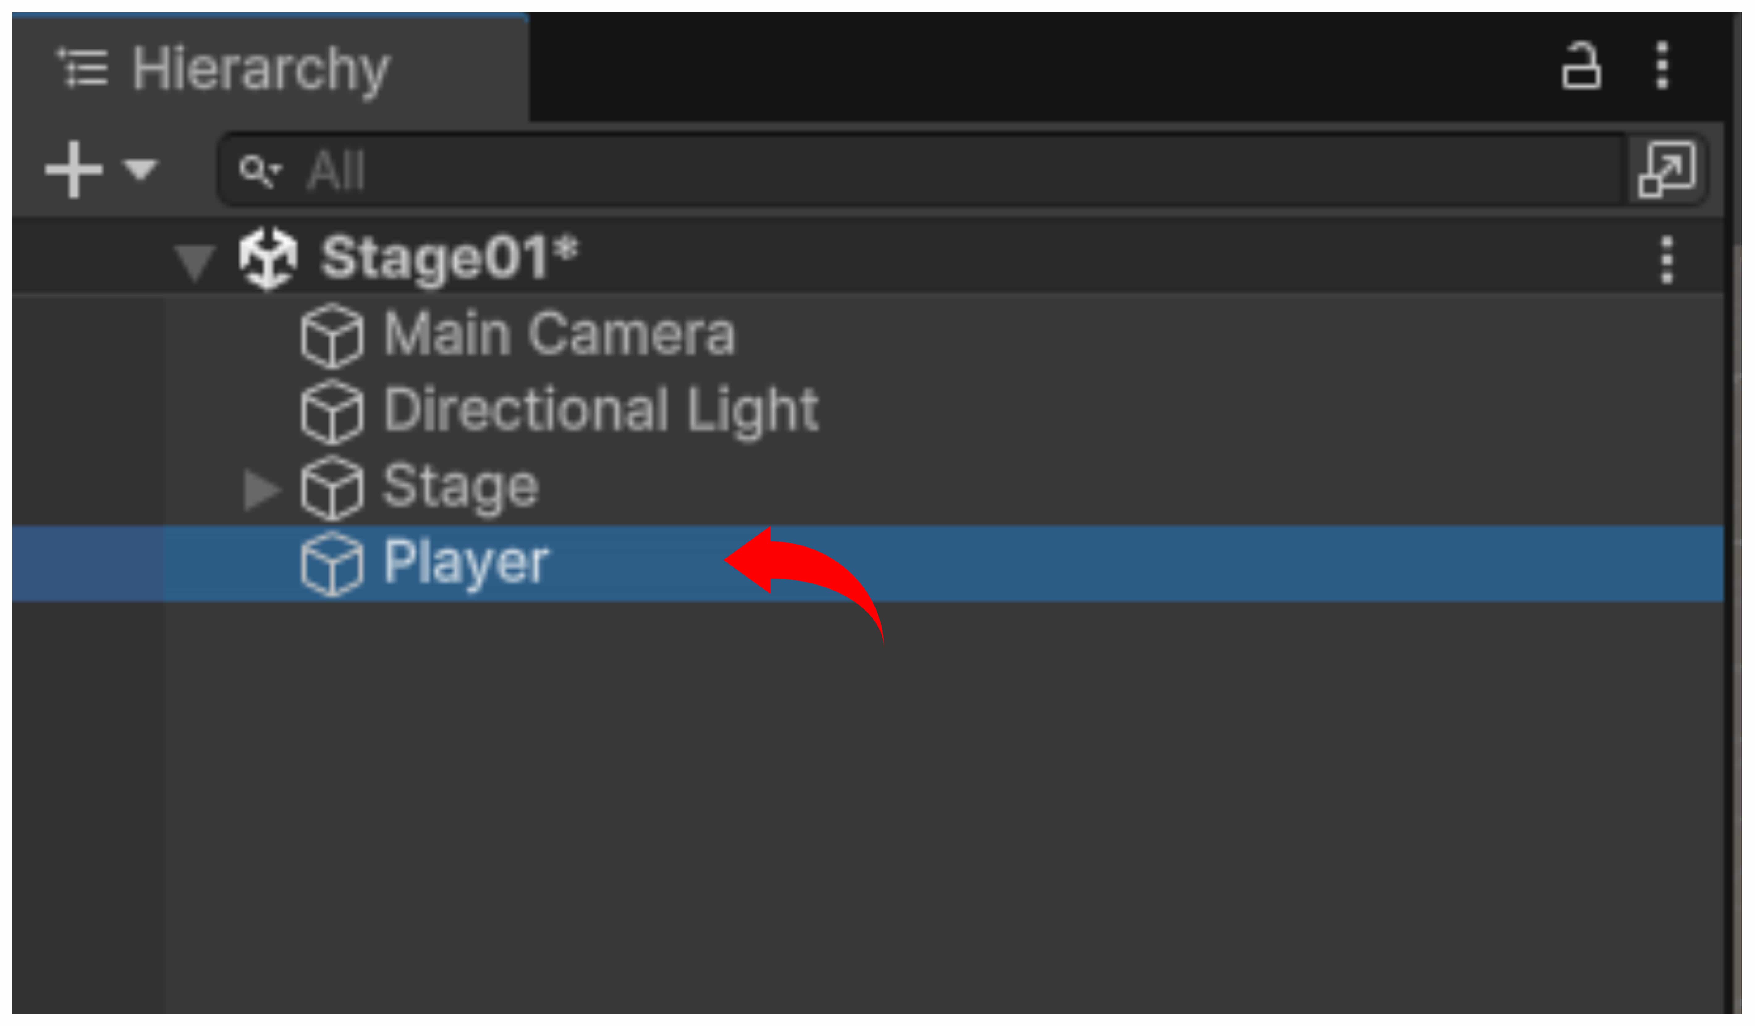Click the plus create object button
The height and width of the screenshot is (1026, 1755).
[x=73, y=169]
